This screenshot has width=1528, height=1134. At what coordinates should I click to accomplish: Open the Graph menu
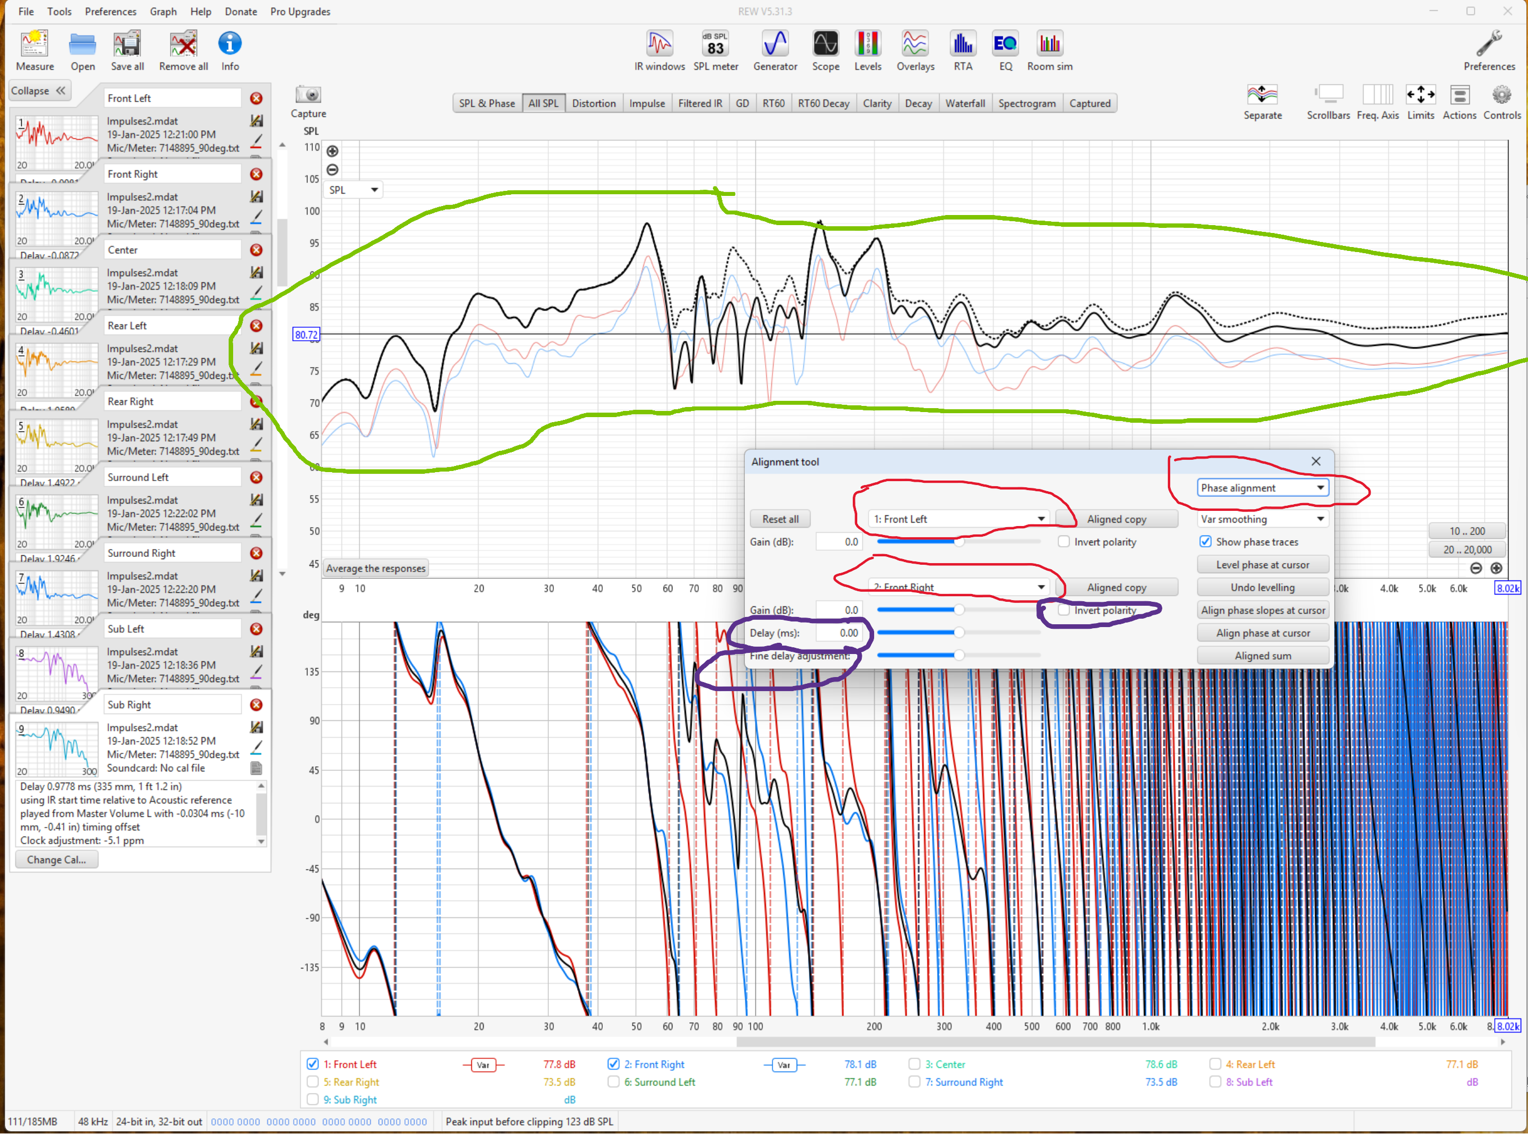(163, 12)
